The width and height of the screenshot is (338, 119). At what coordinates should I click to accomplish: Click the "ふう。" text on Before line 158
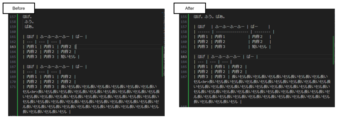tap(29, 21)
